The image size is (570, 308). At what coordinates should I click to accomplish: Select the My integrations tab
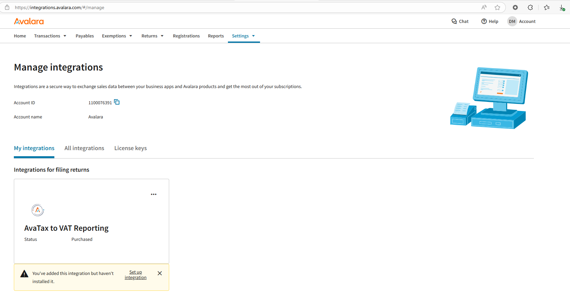(x=34, y=148)
